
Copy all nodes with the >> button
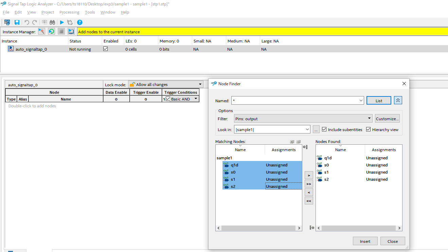[x=308, y=184]
